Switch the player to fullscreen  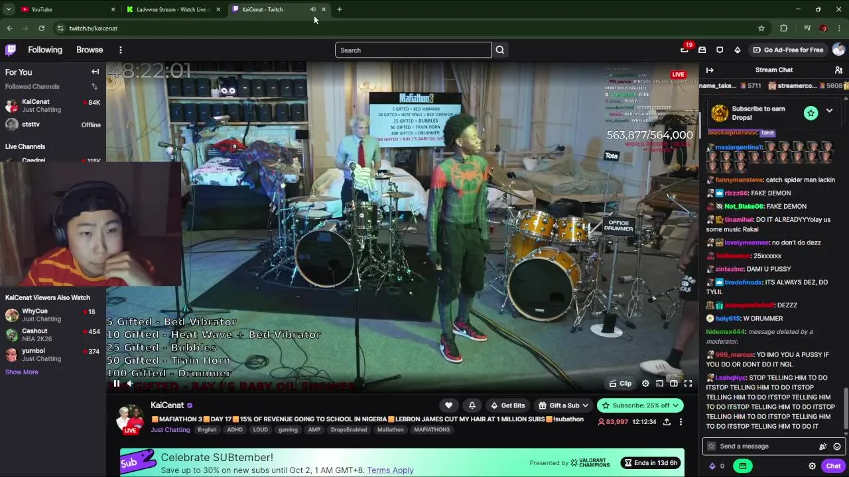688,383
